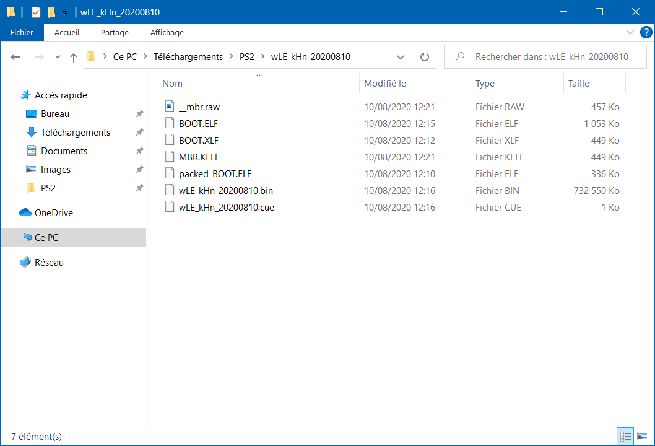Image resolution: width=655 pixels, height=446 pixels.
Task: Open the PS2 folder in the navigation pane
Action: pos(48,188)
